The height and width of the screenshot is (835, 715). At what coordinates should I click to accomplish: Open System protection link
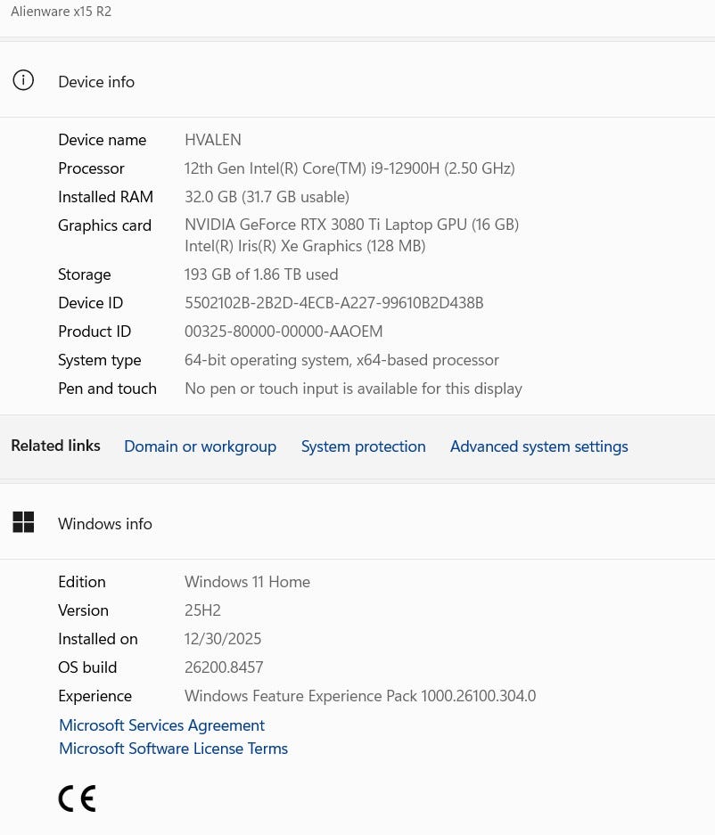[364, 446]
